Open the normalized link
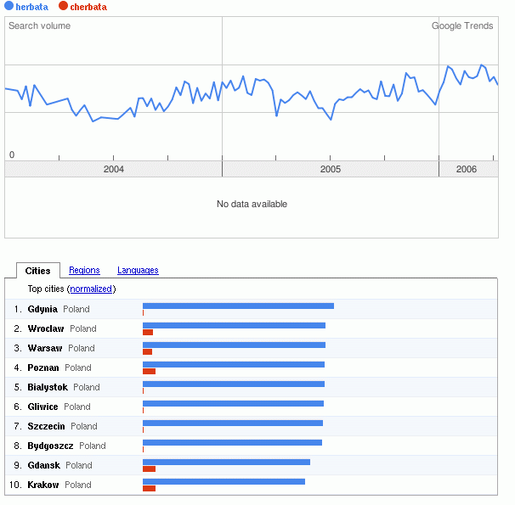515x505 pixels. [x=91, y=289]
